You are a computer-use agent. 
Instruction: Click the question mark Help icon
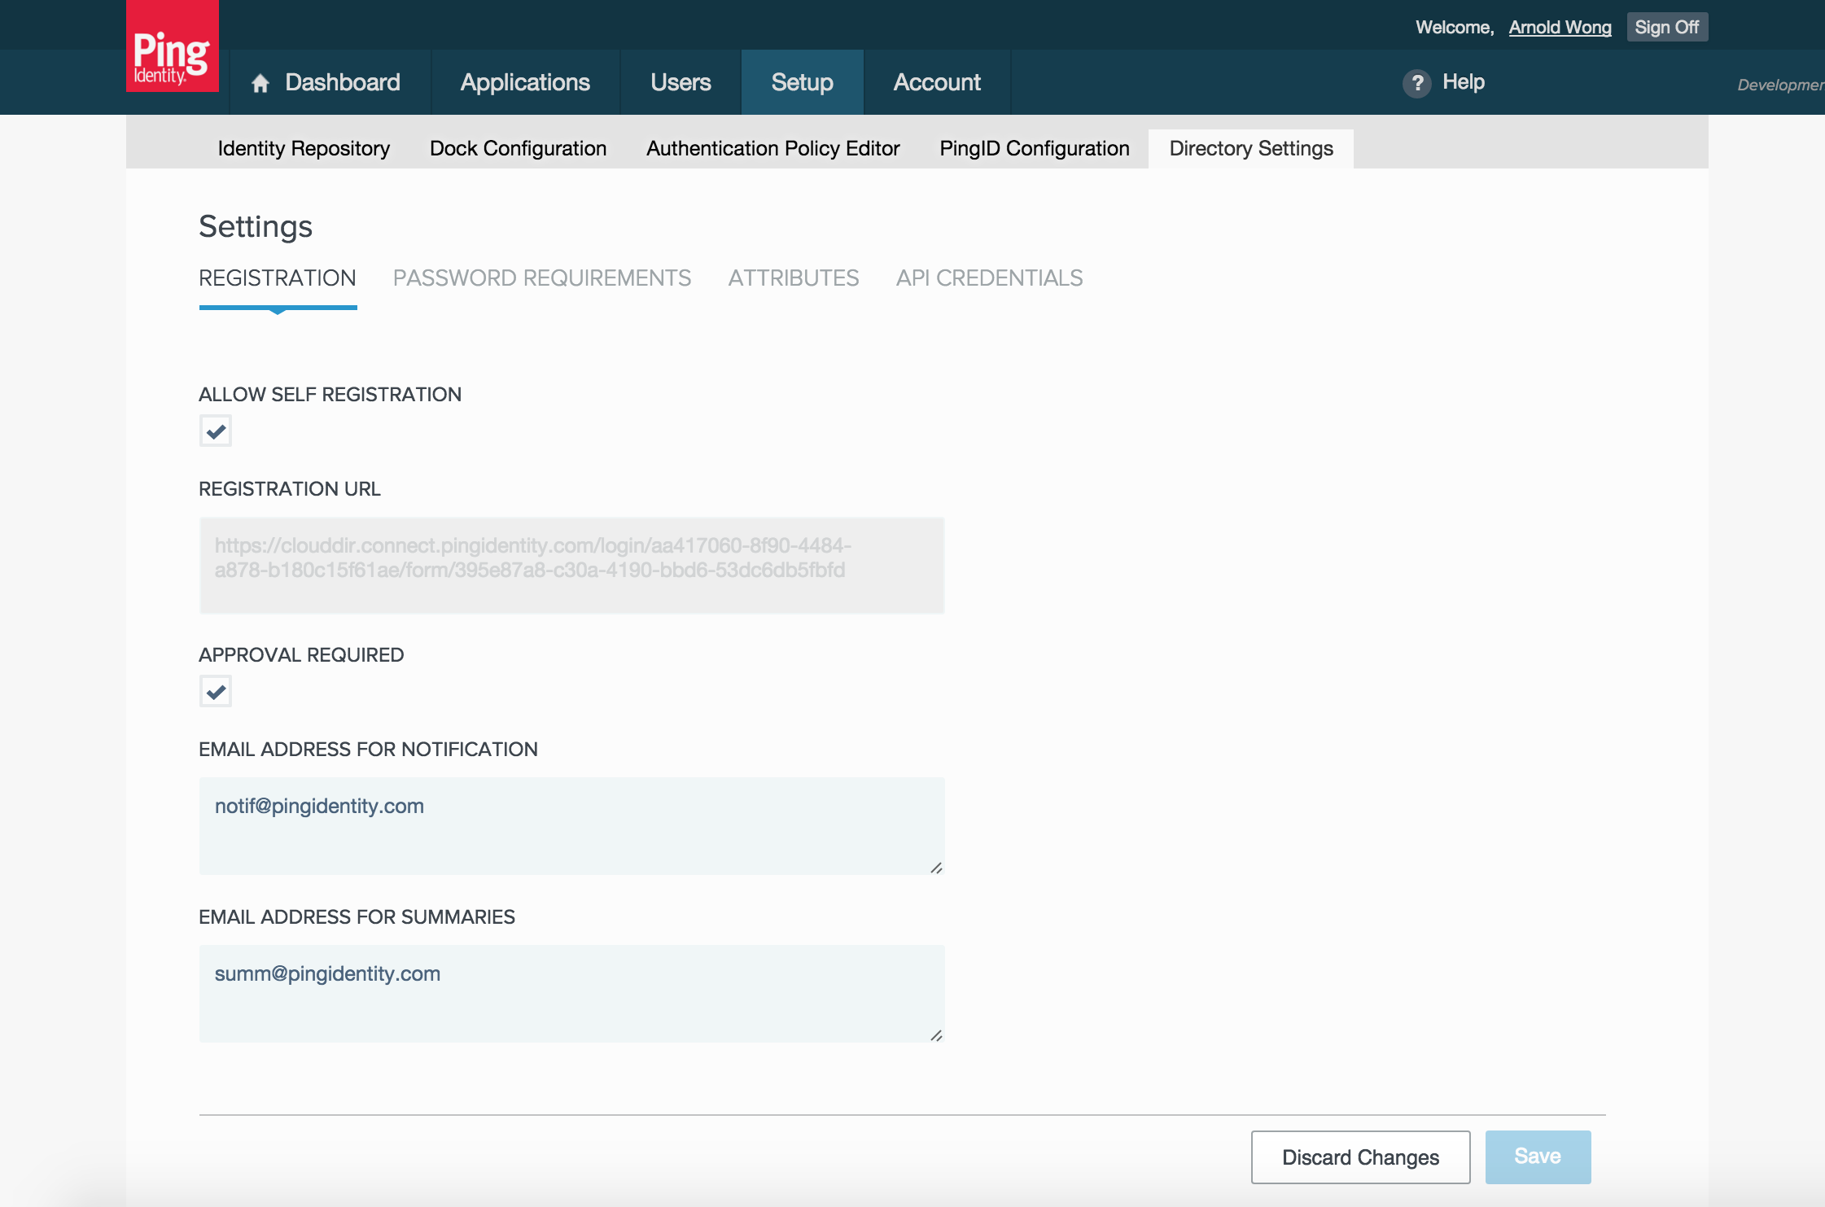point(1416,83)
